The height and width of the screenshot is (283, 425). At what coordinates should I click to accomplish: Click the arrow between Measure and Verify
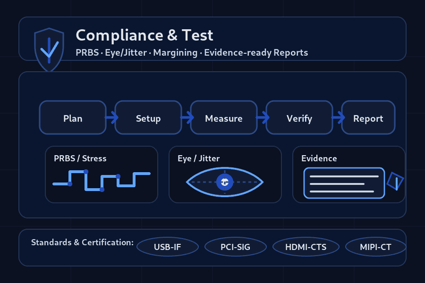point(263,117)
